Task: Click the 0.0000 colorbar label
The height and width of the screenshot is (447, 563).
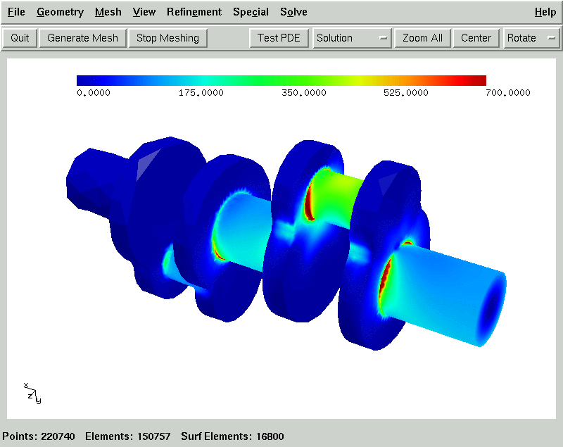Action: tap(94, 93)
